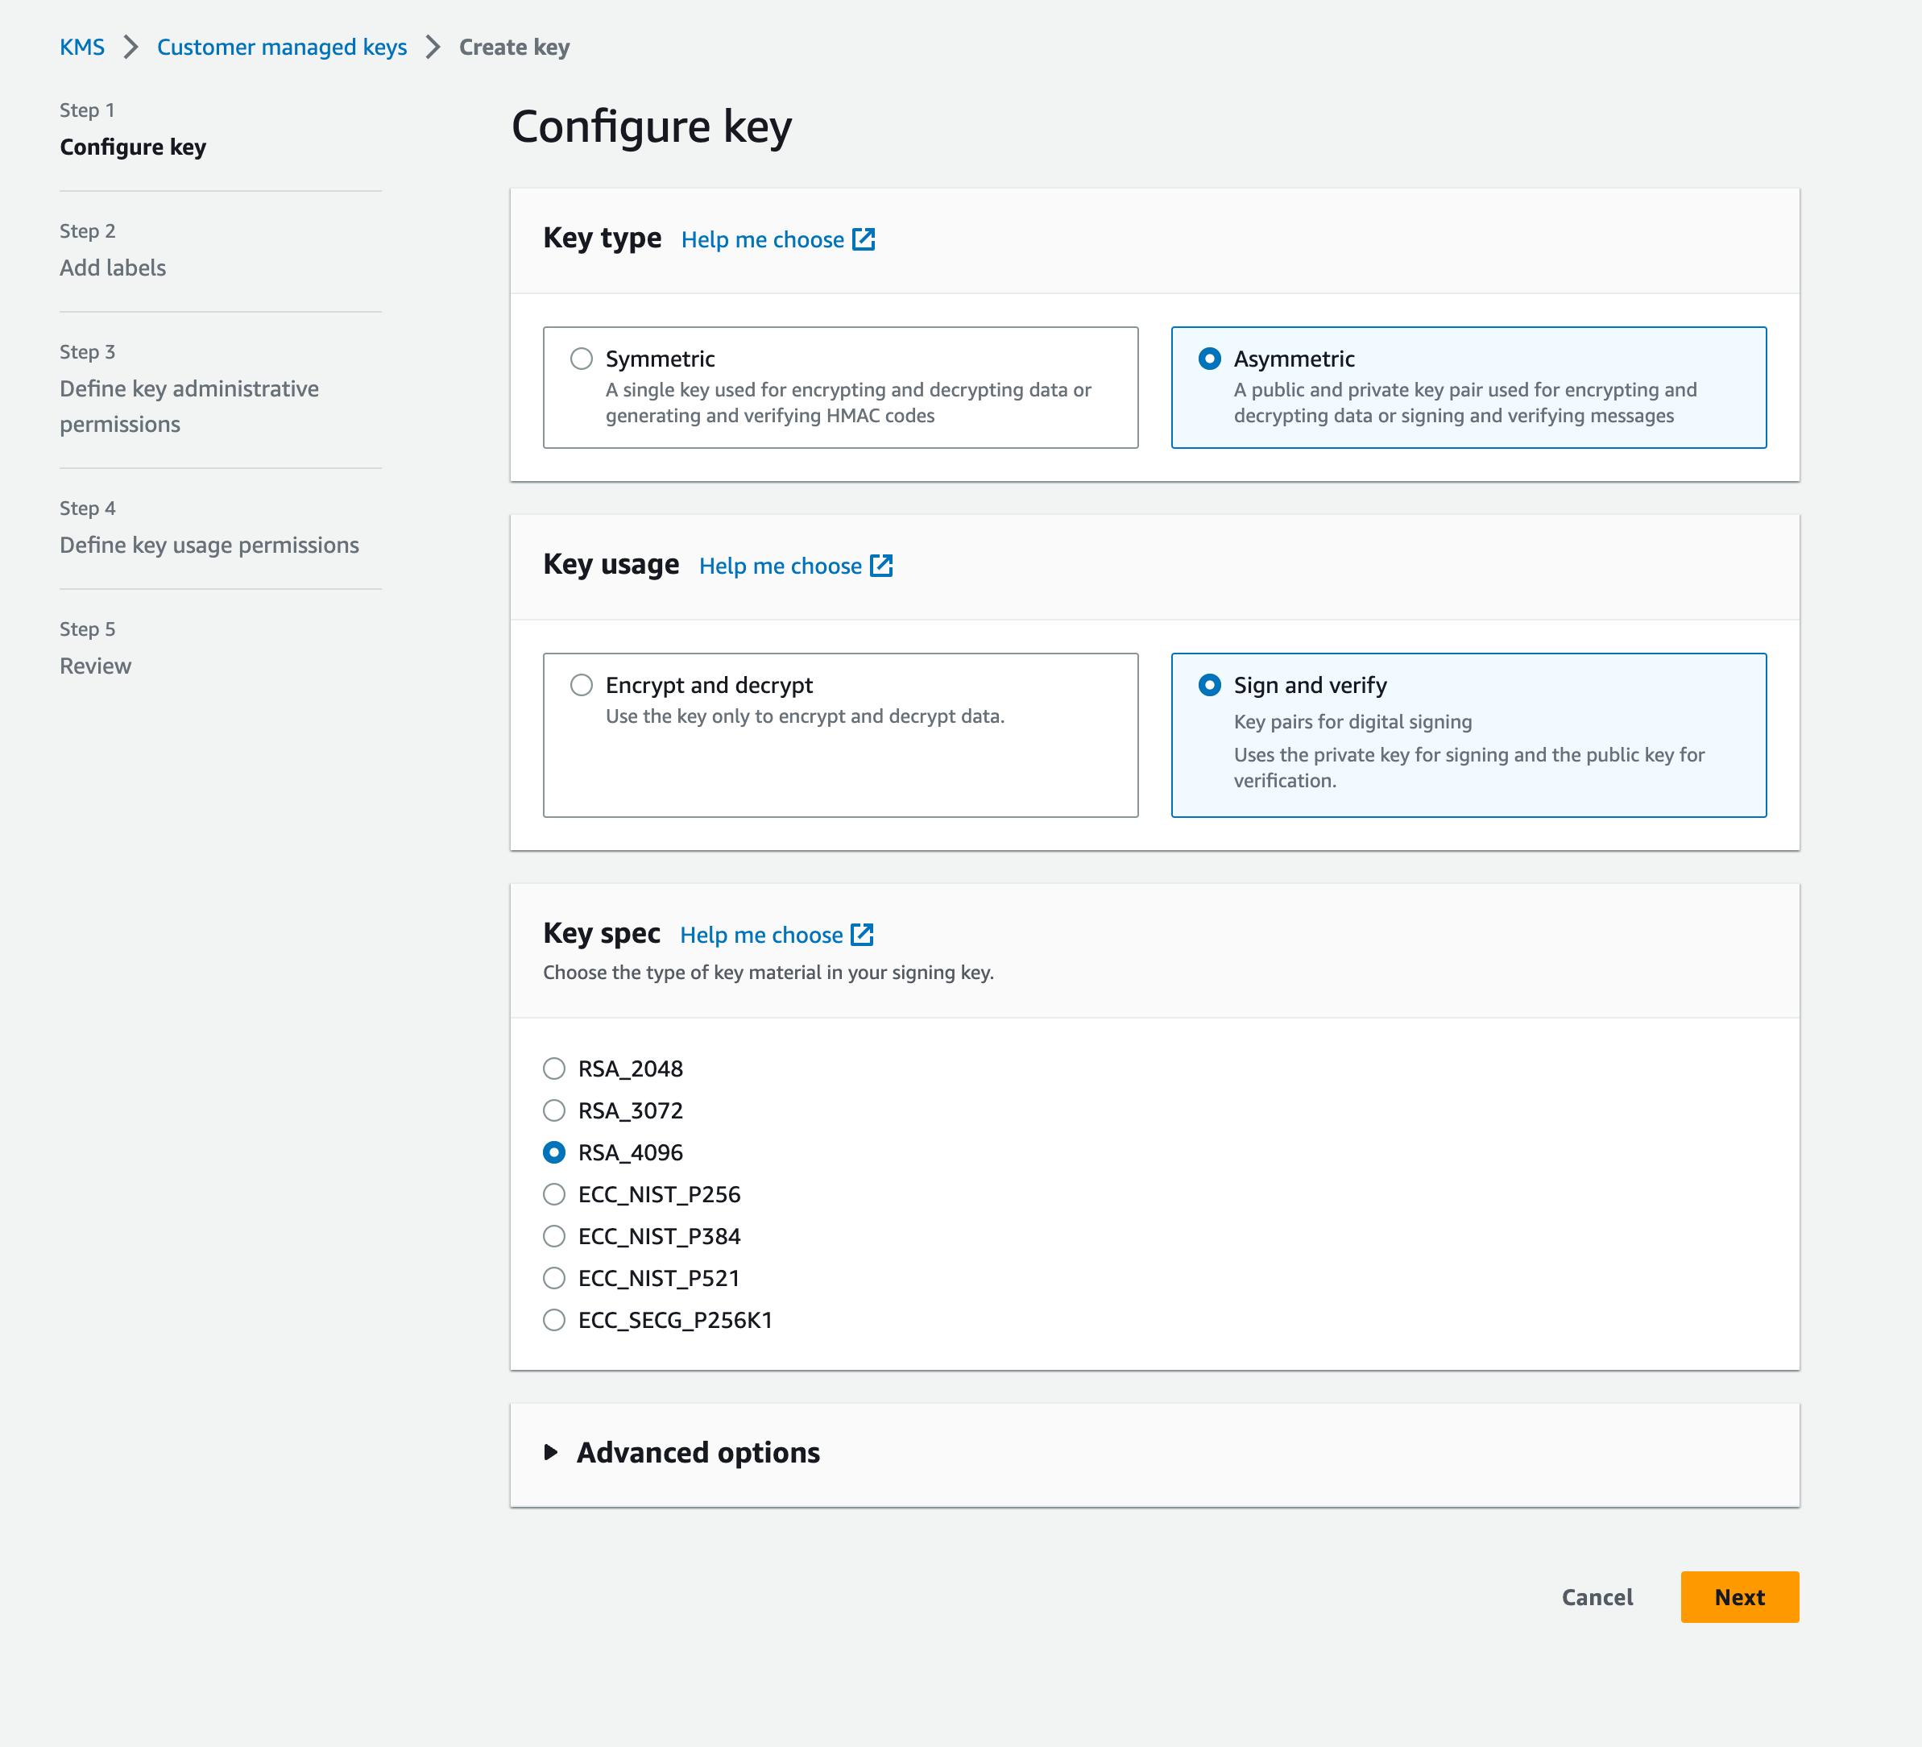This screenshot has height=1747, width=1922.
Task: Select ECC_NIST_P521 key spec
Action: (x=554, y=1278)
